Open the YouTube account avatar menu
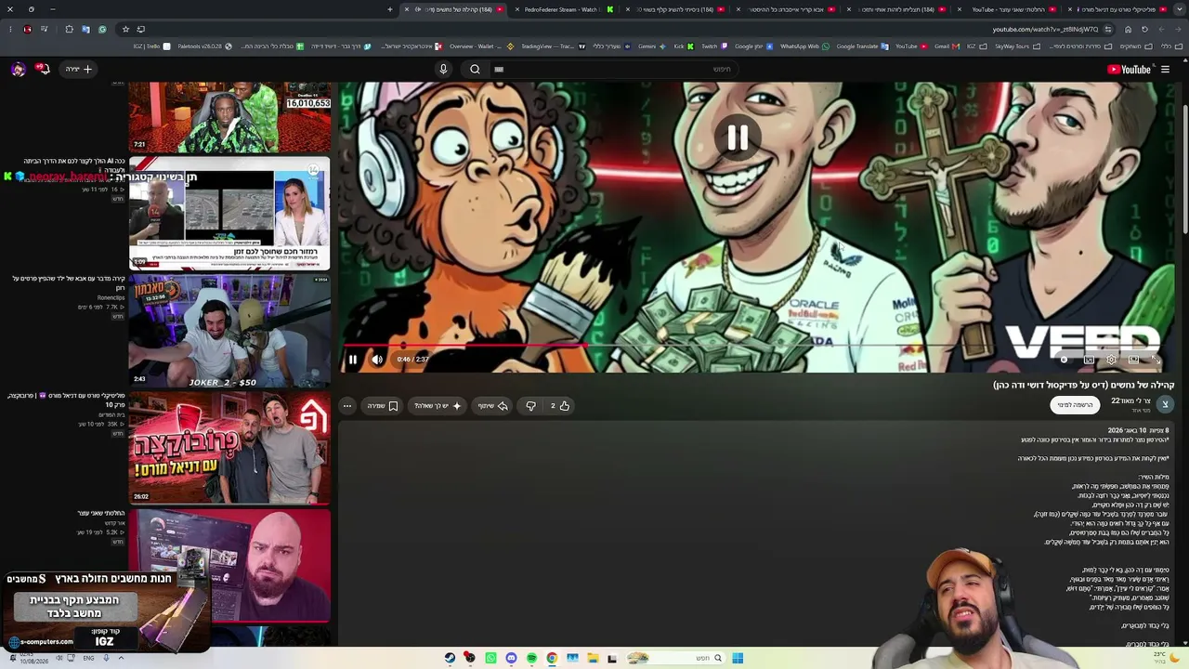1189x669 pixels. 19,70
